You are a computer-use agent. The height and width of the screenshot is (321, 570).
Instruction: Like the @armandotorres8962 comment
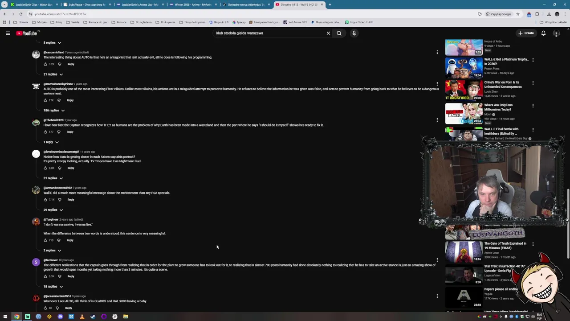click(x=45, y=200)
